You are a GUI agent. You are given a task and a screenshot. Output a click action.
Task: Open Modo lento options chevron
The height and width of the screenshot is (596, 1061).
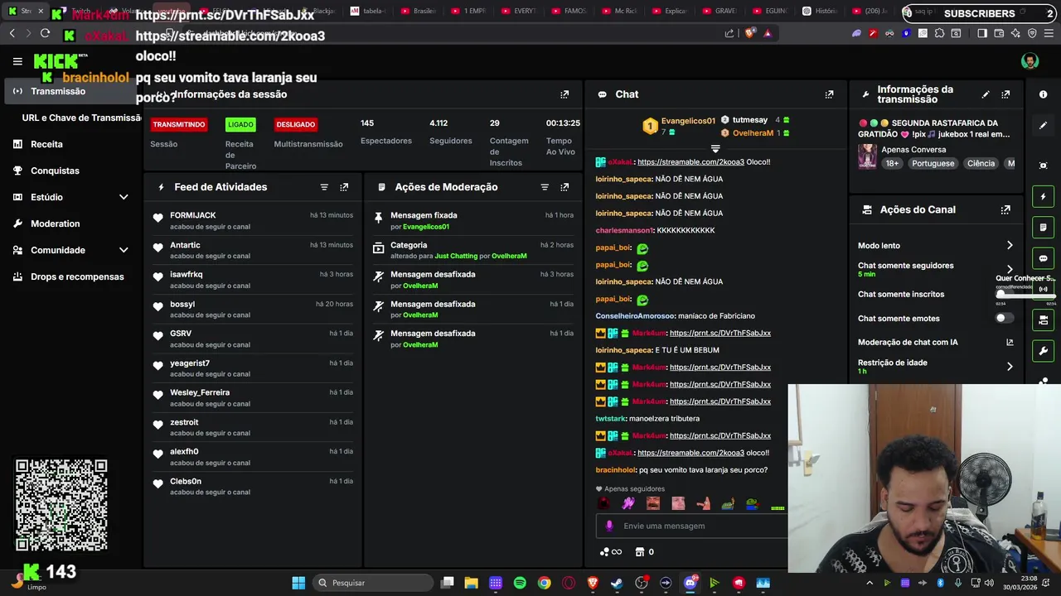[x=1010, y=246]
